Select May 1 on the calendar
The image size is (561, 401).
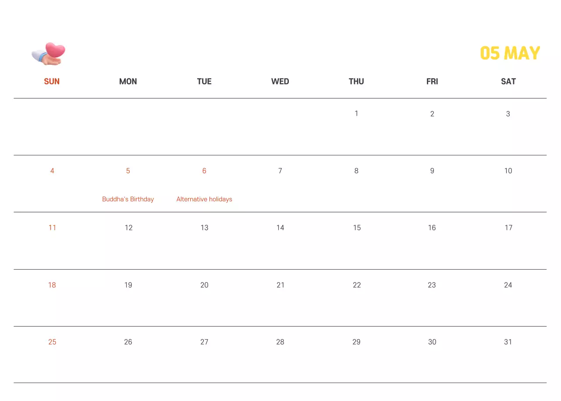click(x=356, y=113)
